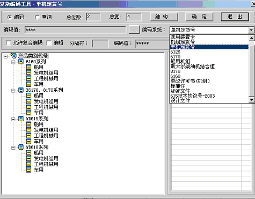The image size is (255, 199).
Task: Click the 船用 item icon under 6160系列
Action: click(28, 67)
